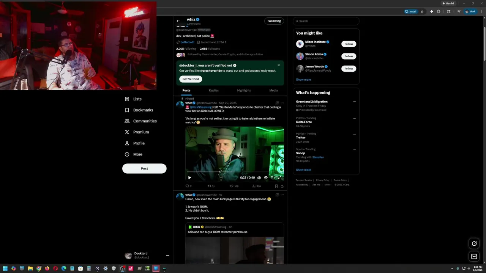Expand the video to fullscreen
Screen dimensions: 486x273
pyautogui.click(x=280, y=177)
